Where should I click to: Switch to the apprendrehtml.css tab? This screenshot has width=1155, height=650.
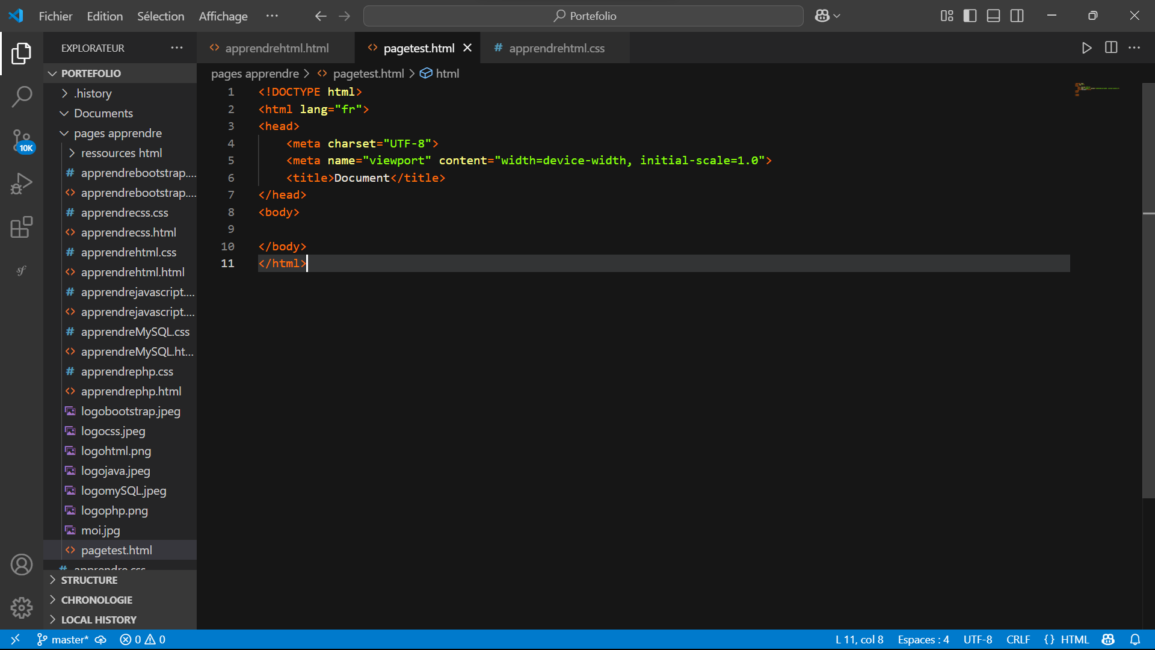(x=555, y=48)
